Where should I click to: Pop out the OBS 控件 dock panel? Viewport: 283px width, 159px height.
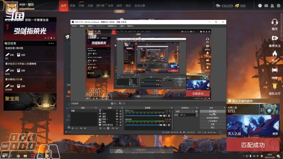click(224, 108)
